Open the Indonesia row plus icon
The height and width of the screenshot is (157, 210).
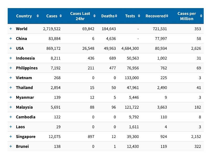[x=11, y=58]
